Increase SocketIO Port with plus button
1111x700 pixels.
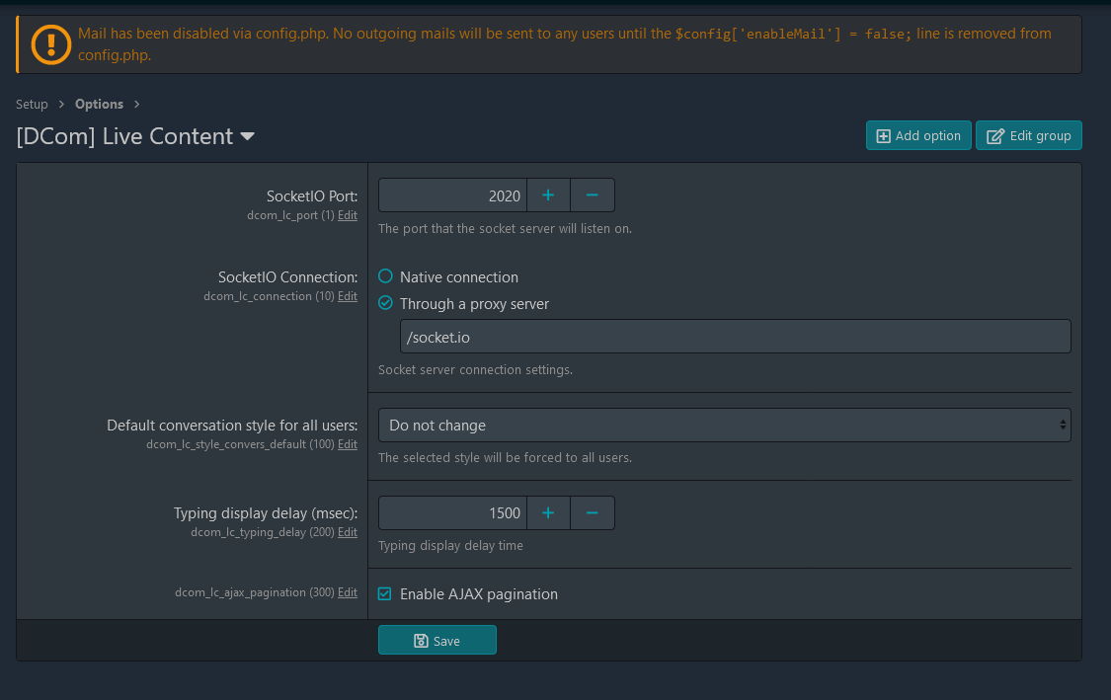tap(548, 195)
